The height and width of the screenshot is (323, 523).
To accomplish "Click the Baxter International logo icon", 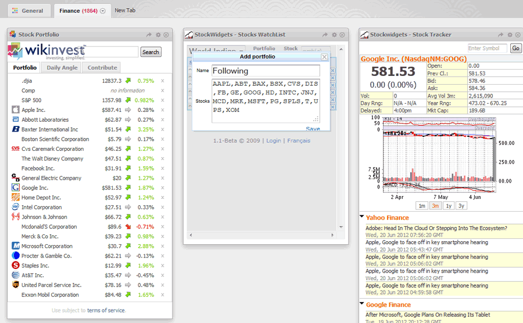I will pyautogui.click(x=16, y=129).
